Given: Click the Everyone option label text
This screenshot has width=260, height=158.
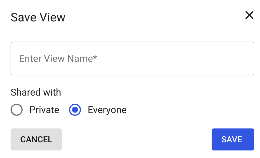Looking at the screenshot, I should click(x=107, y=110).
